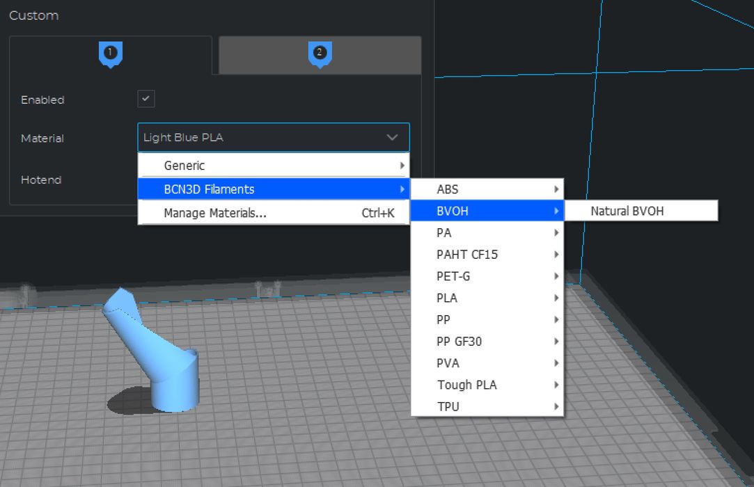Toggle the Enabled checkbox for extruder 1

pos(146,99)
